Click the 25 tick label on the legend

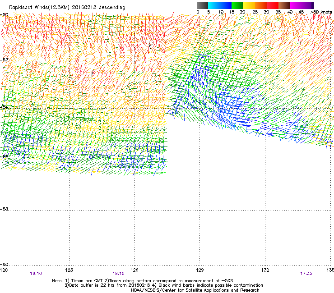tap(255, 12)
